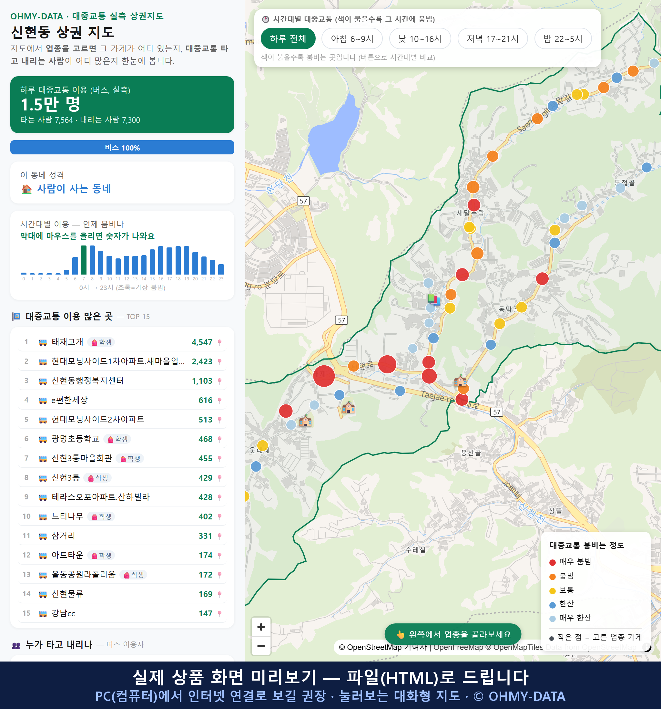The width and height of the screenshot is (661, 709).
Task: Select the 하루 전체 time filter
Action: pyautogui.click(x=288, y=38)
